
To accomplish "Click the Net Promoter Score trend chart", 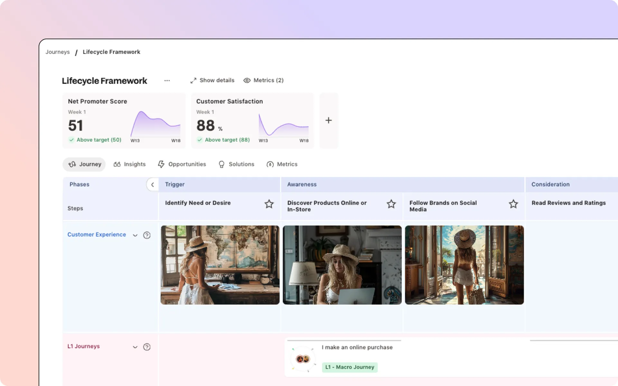I will coord(155,124).
